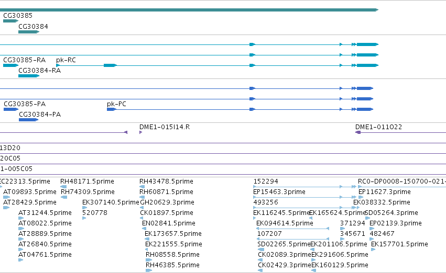The width and height of the screenshot is (446, 273).
Task: Click the 1-005C05 clone label
Action: [x=16, y=169]
